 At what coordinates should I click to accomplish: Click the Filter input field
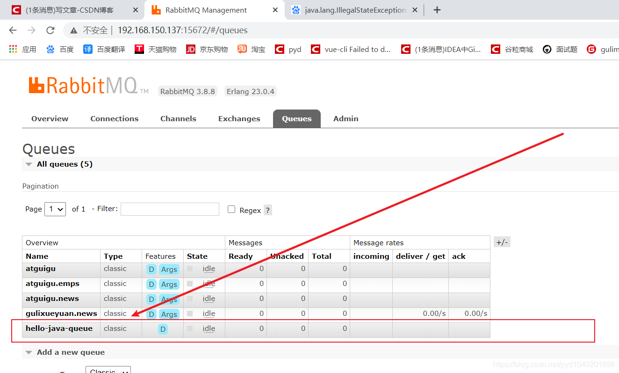(x=170, y=209)
